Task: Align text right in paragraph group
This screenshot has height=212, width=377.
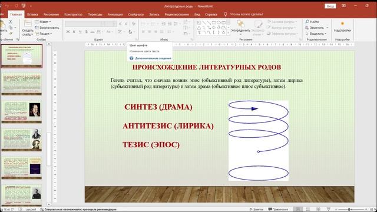Action: [x=156, y=32]
